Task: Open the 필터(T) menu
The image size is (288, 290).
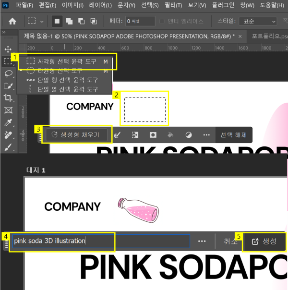Action: point(173,5)
